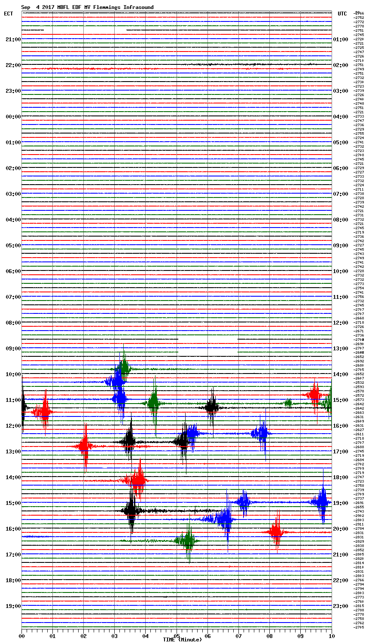Screen dimensions: 366x644
Task: Click the red burst at minute 8 near 16:00 ECT
Action: (x=276, y=532)
